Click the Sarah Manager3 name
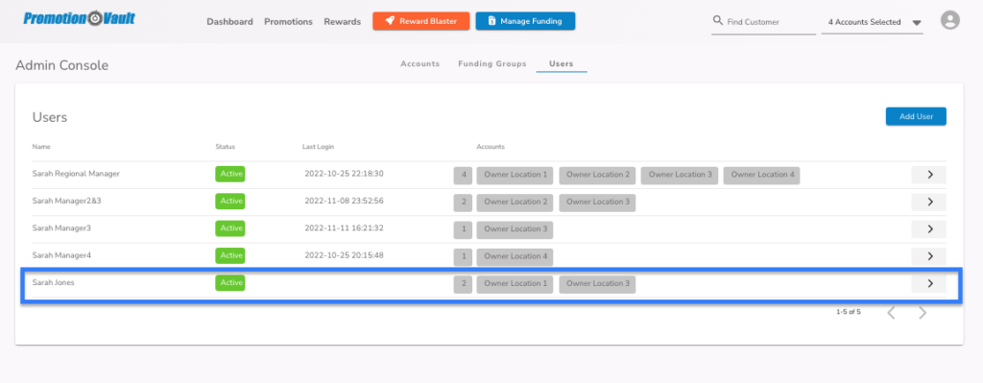Viewport: 983px width, 383px height. coord(61,228)
